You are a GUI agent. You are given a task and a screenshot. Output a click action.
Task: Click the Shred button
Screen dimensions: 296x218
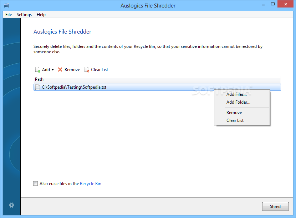click(275, 206)
